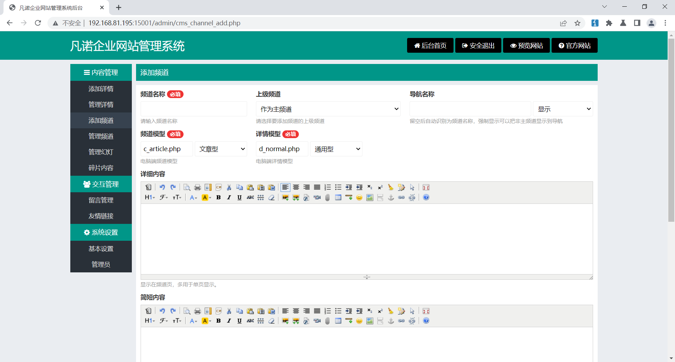Open preview in the 详细内容 editor toolbar
Screen dimensions: 675x362
click(187, 187)
